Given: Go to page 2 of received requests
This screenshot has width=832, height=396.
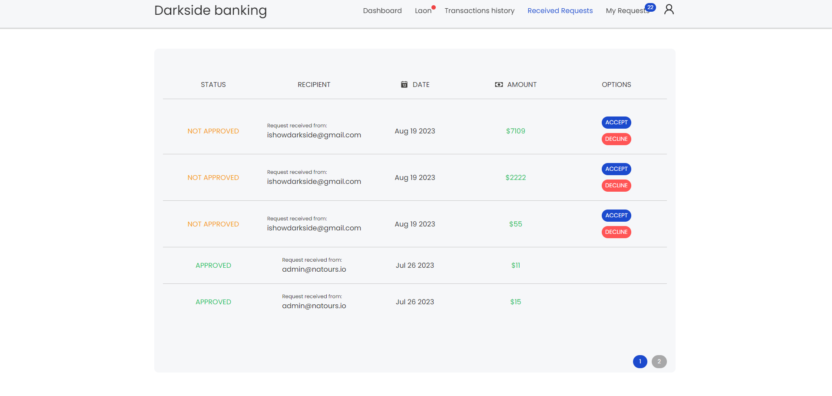Looking at the screenshot, I should (x=659, y=361).
